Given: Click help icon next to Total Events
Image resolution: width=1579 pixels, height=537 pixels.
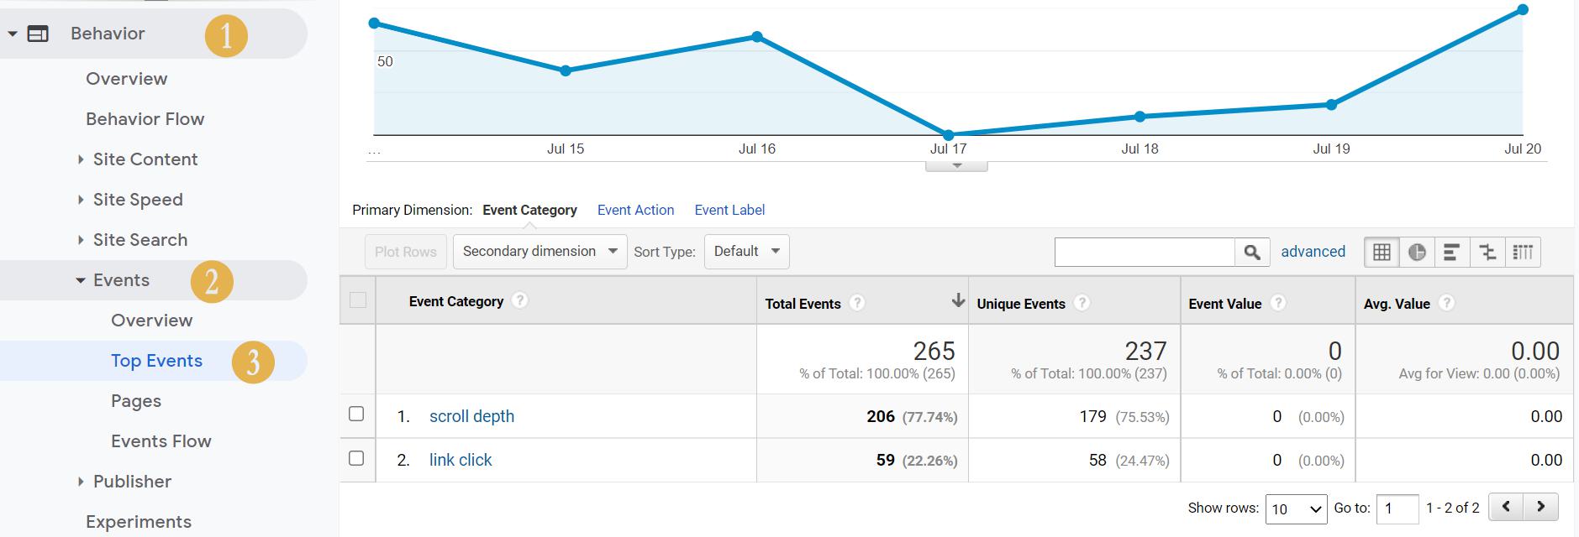Looking at the screenshot, I should click(857, 303).
